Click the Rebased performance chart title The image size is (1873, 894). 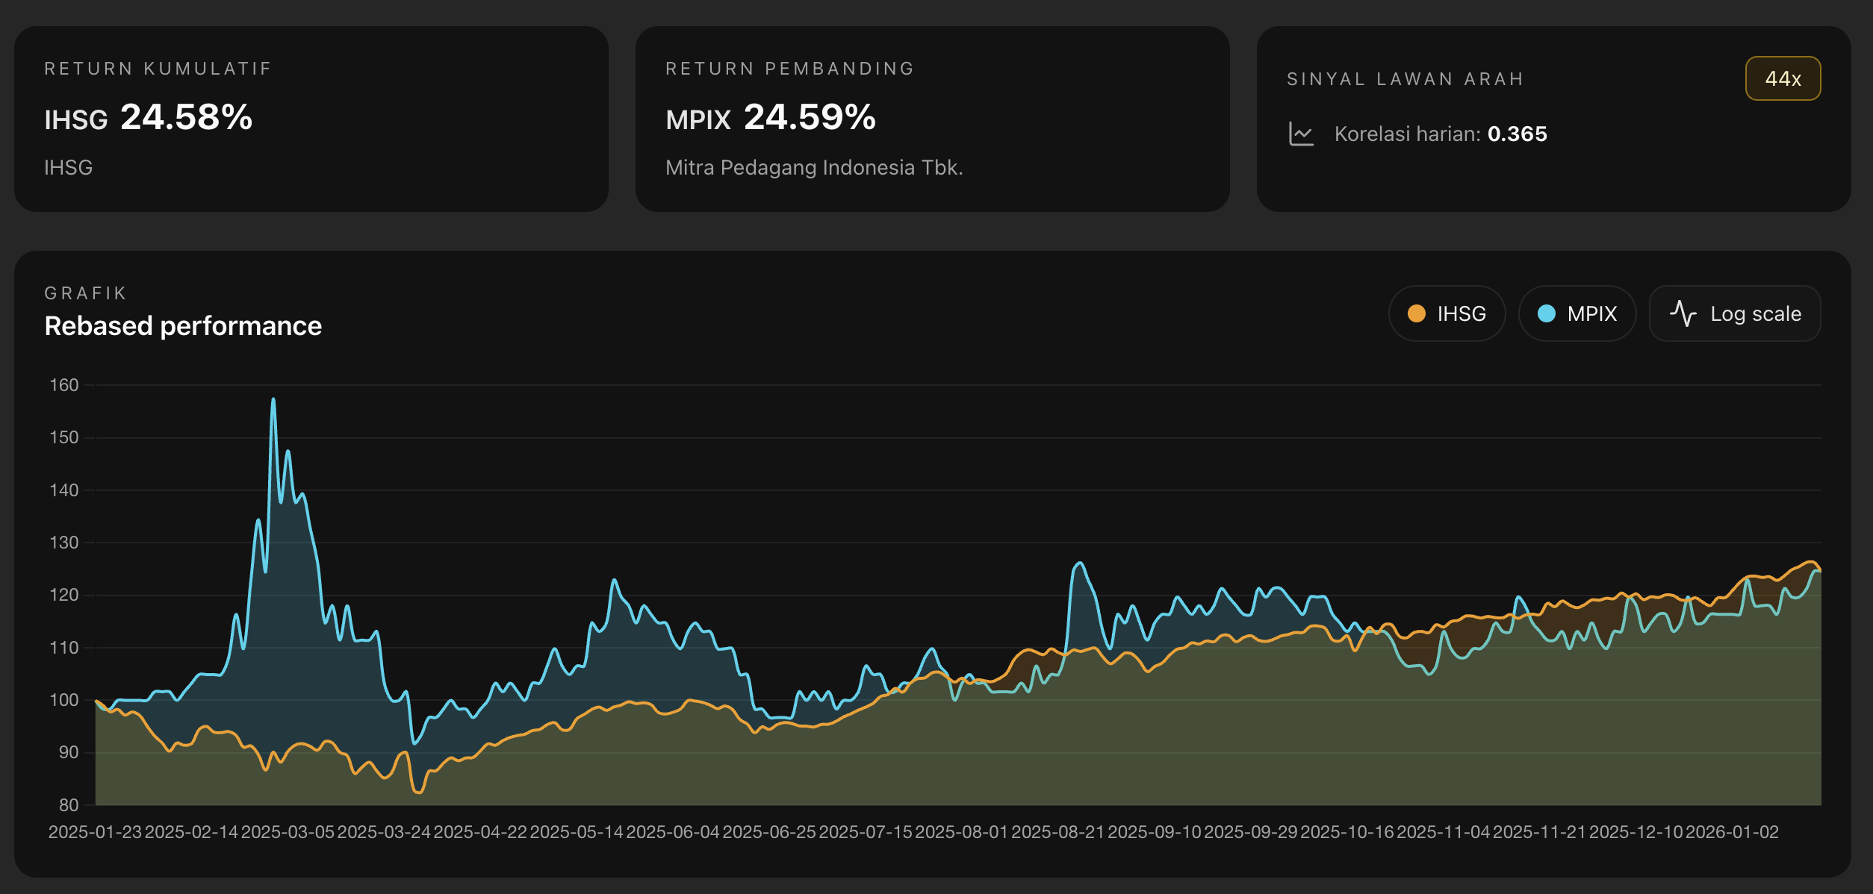click(183, 326)
